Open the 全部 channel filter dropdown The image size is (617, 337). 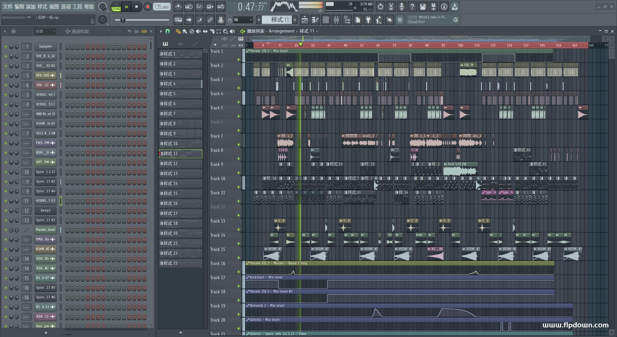click(45, 31)
